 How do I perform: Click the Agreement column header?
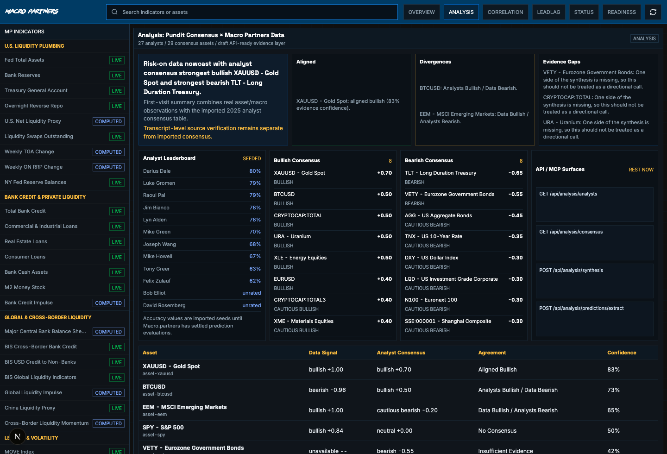492,353
